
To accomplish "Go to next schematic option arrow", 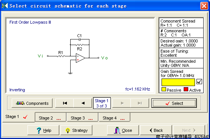I will 122,103.
